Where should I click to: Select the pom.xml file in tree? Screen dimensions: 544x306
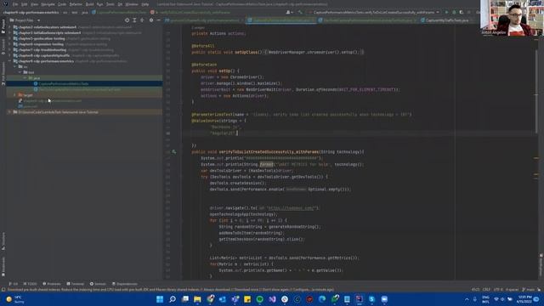28,106
